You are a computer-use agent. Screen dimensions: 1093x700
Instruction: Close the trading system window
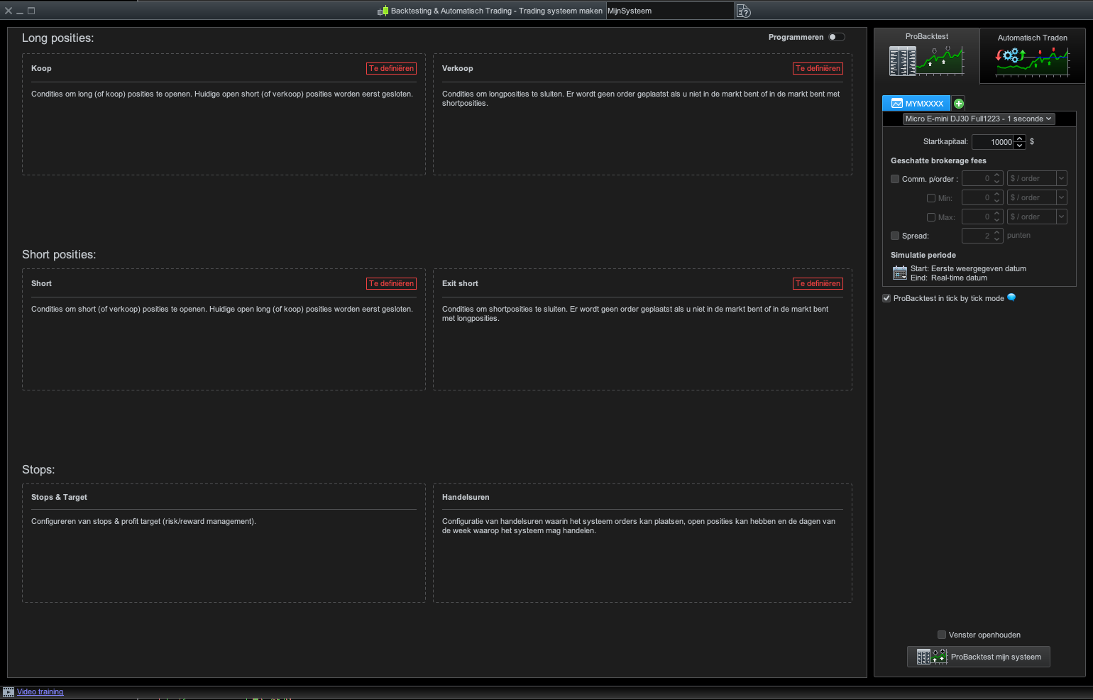click(x=9, y=11)
